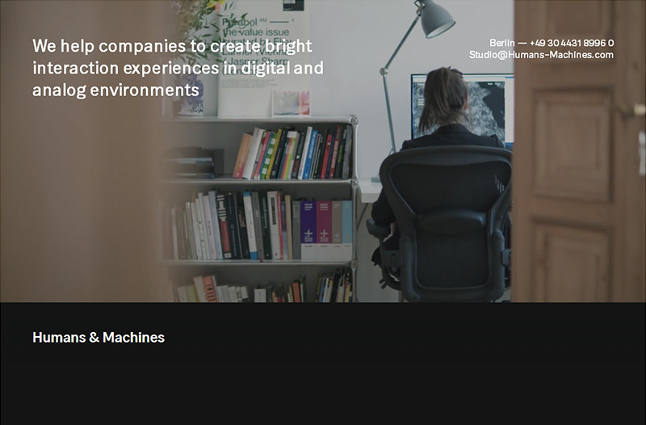646x425 pixels.
Task: Click the wooden door panel on the right
Action: [579, 151]
